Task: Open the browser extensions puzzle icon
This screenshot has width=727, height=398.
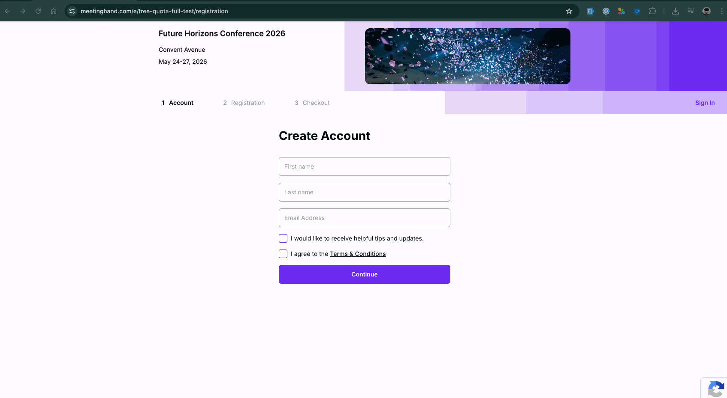Action: click(x=652, y=11)
